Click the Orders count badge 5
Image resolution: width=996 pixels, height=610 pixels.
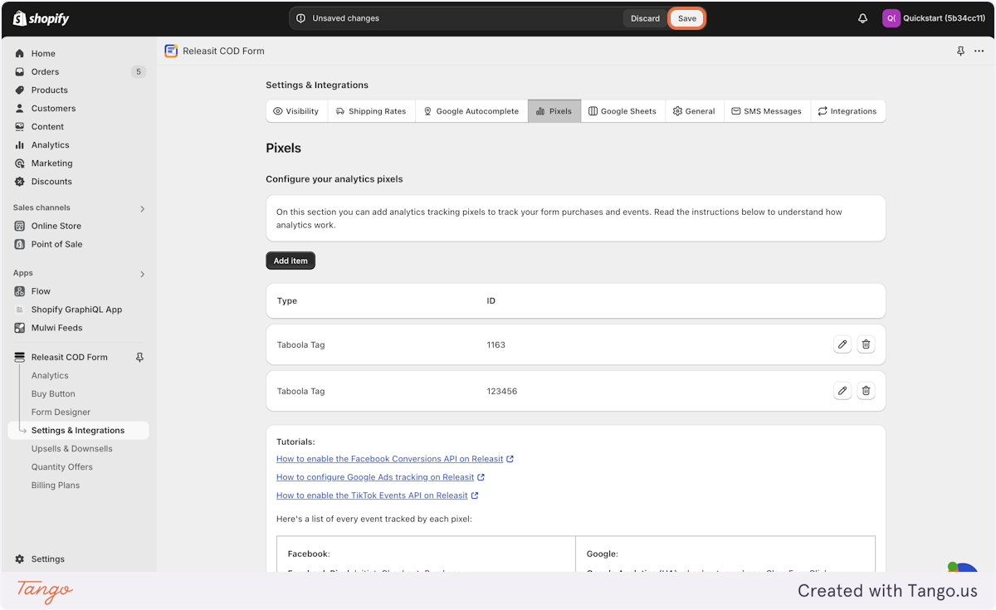(139, 71)
